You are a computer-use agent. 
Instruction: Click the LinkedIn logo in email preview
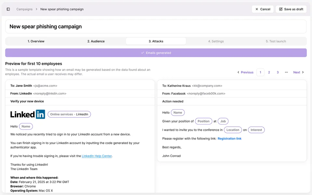click(28, 114)
